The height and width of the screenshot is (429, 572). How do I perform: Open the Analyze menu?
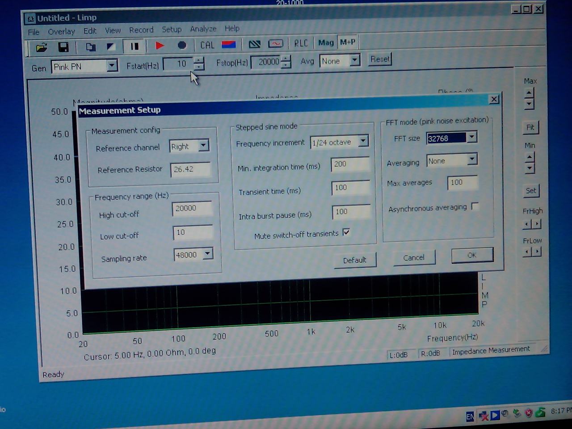[203, 29]
